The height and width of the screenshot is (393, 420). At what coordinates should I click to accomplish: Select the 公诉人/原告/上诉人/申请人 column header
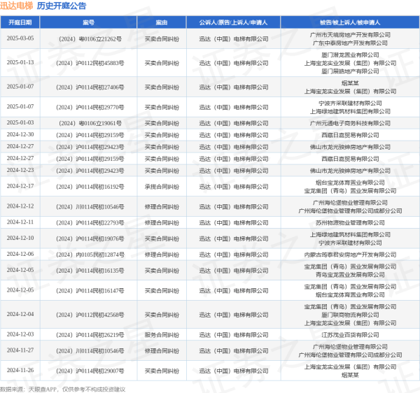(233, 22)
